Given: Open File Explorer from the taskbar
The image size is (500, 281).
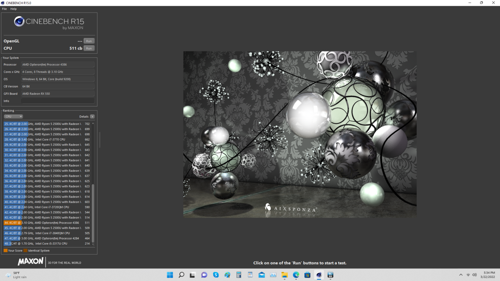Looking at the screenshot, I should point(284,275).
